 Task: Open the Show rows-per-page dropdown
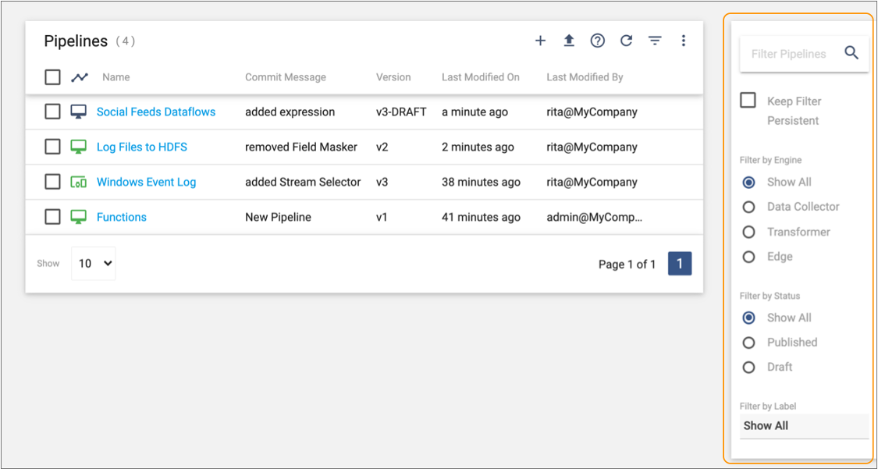pos(93,263)
